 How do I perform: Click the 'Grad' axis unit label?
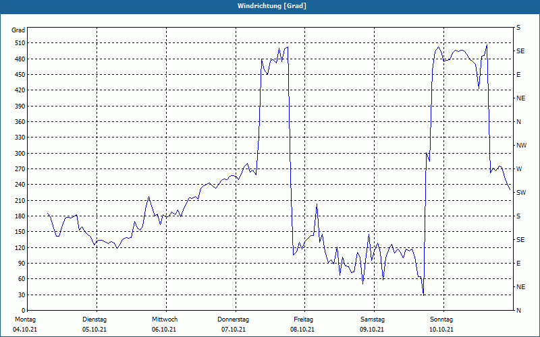tap(18, 30)
